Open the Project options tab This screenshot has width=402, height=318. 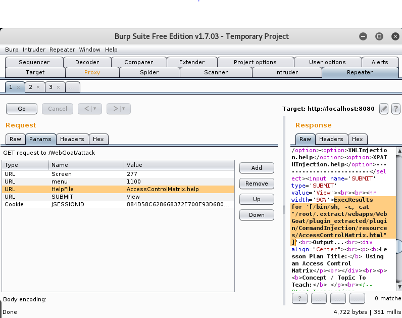tap(255, 62)
